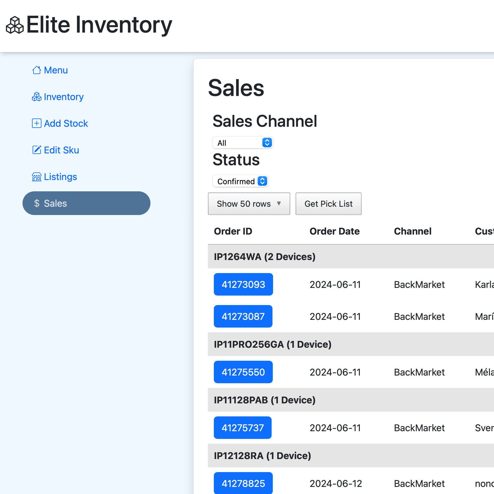
Task: Click the house icon beside Menu
Action: pos(36,70)
